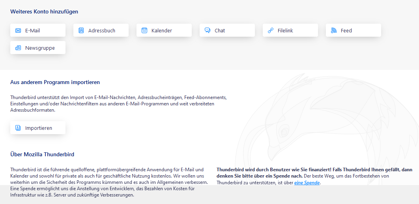The image size is (419, 204).
Task: Set up a Chat account
Action: tap(227, 30)
